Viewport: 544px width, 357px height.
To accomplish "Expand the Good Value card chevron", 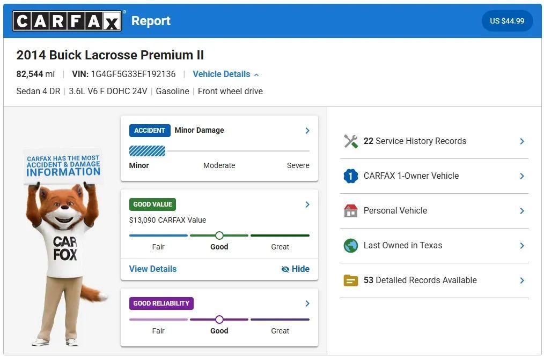I will pyautogui.click(x=307, y=204).
